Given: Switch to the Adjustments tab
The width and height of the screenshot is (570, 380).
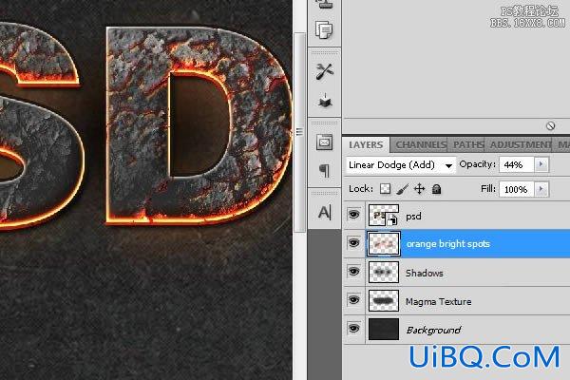Looking at the screenshot, I should [x=520, y=144].
